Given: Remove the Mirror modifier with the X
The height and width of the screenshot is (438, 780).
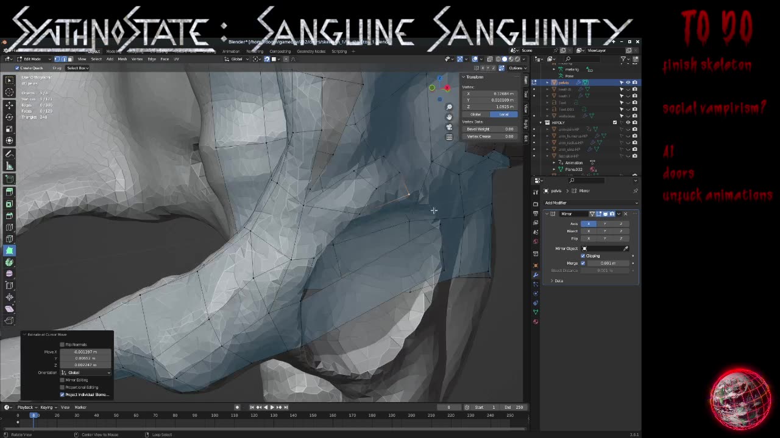Looking at the screenshot, I should (625, 214).
